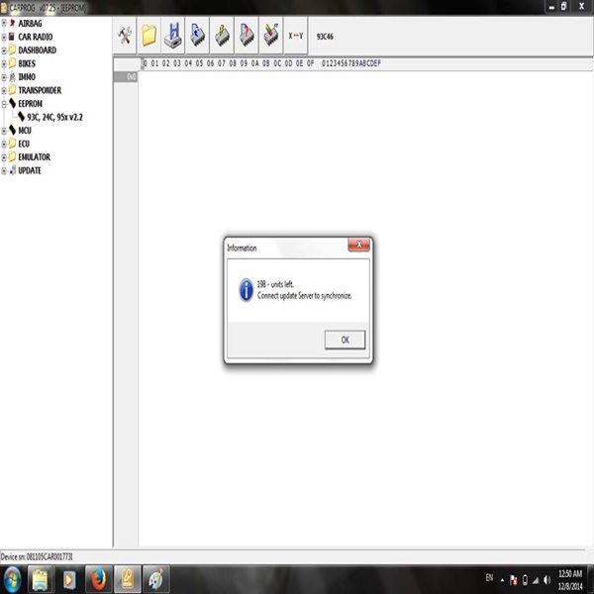Image resolution: width=594 pixels, height=594 pixels.
Task: Open the settings hammer-and-wrench tool
Action: (x=125, y=36)
